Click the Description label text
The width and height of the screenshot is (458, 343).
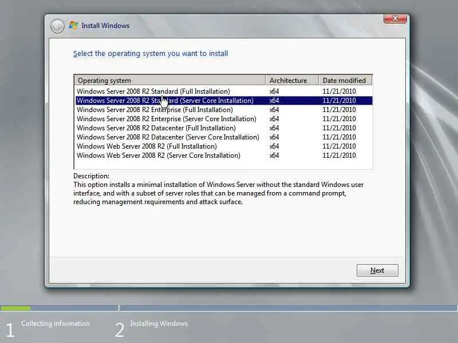point(91,176)
